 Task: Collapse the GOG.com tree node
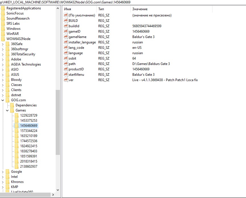click(3, 100)
